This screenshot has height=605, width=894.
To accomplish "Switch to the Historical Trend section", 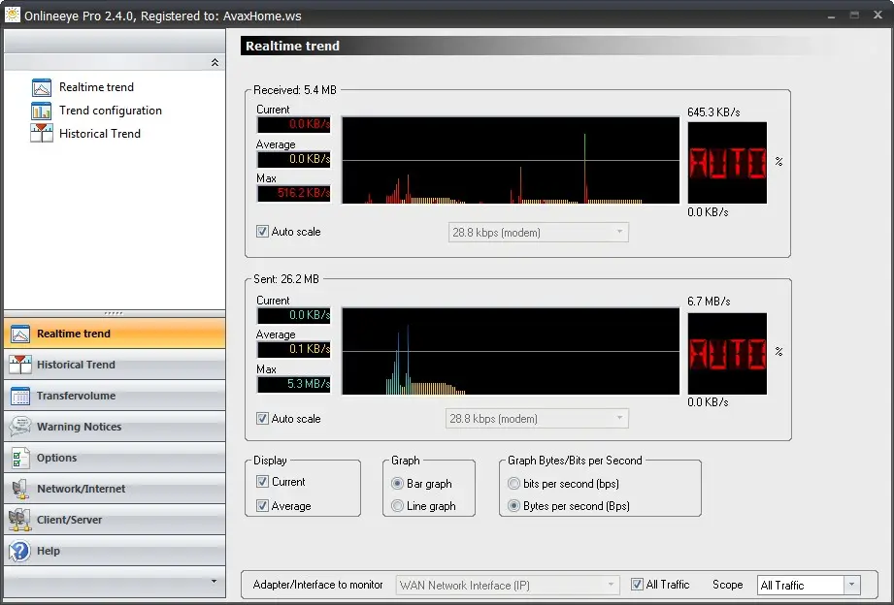I will pyautogui.click(x=115, y=365).
